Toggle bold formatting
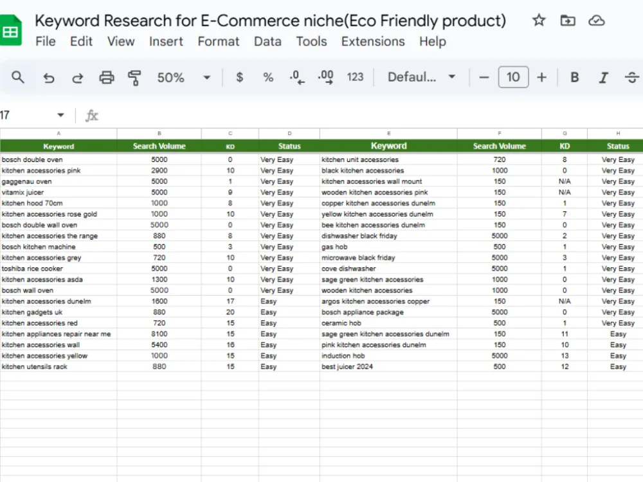Screen dimensions: 643x482 coord(574,77)
